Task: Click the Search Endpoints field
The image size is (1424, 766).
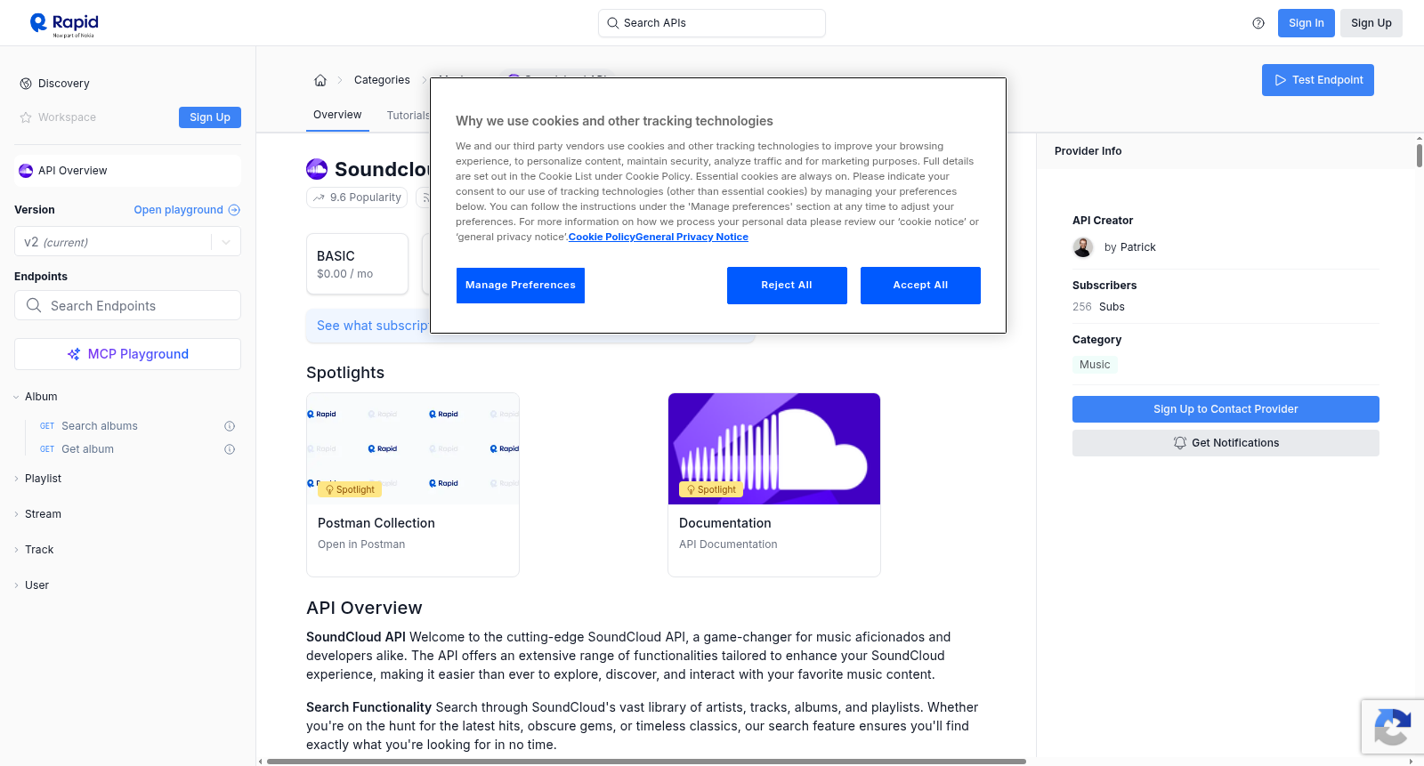Action: coord(127,305)
